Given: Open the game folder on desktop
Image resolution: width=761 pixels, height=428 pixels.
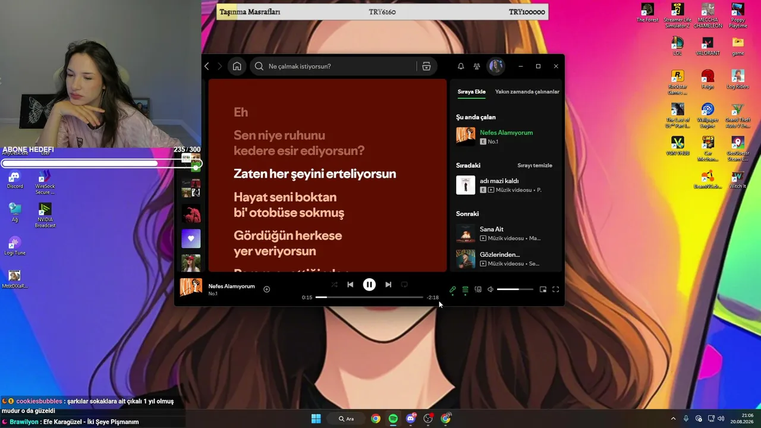Looking at the screenshot, I should 738,46.
